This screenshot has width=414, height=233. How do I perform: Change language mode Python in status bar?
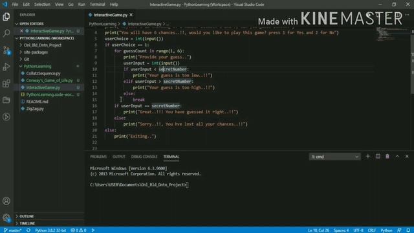[386, 230]
